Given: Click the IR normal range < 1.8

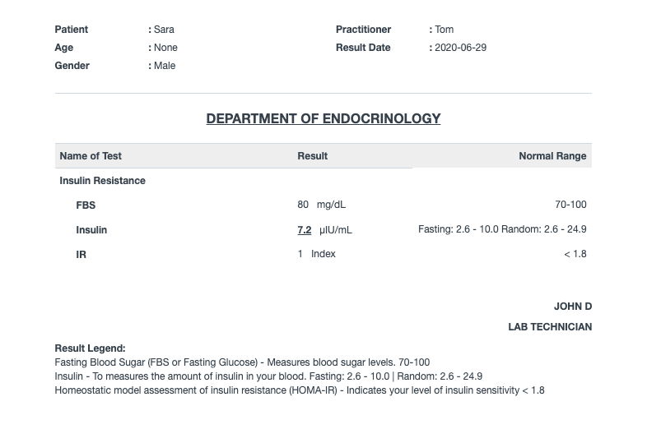Looking at the screenshot, I should pos(575,254).
